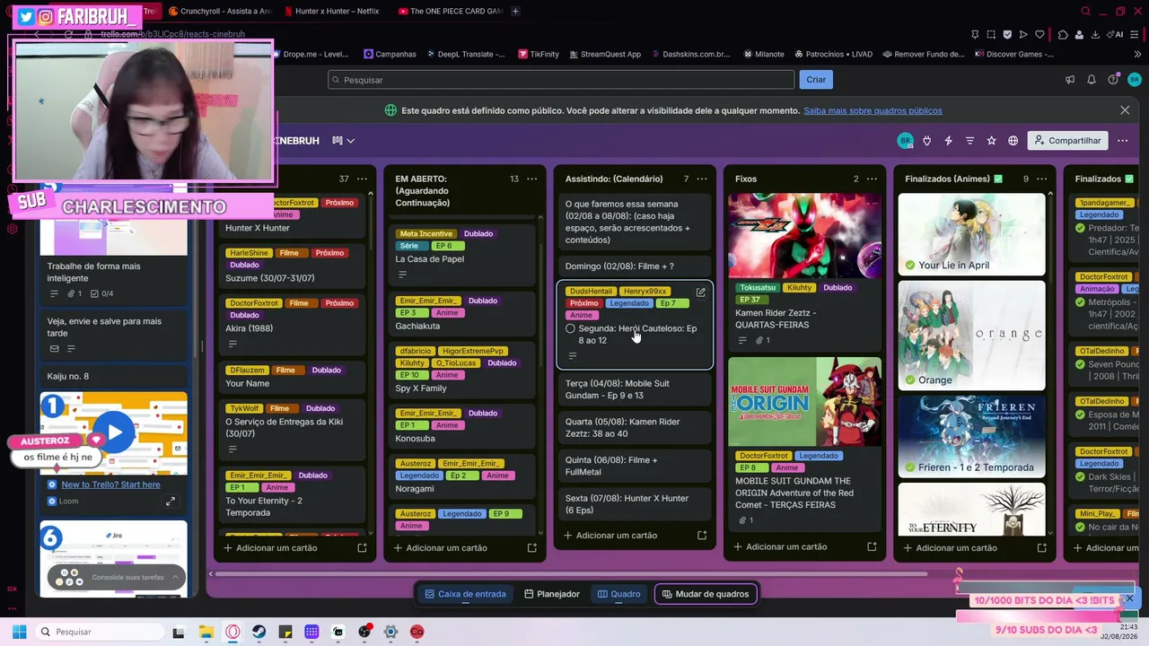Edit the Herói Cauteloso card pencil icon

coord(701,292)
